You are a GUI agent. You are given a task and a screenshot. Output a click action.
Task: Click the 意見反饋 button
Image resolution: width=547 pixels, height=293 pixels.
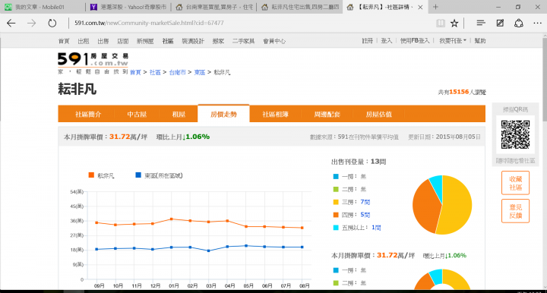(515, 211)
